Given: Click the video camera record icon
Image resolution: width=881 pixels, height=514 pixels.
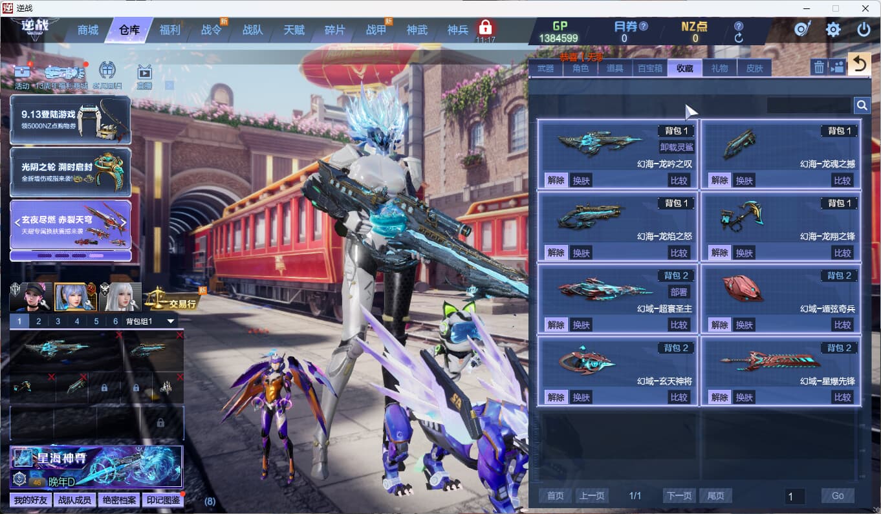Looking at the screenshot, I should click(x=837, y=67).
